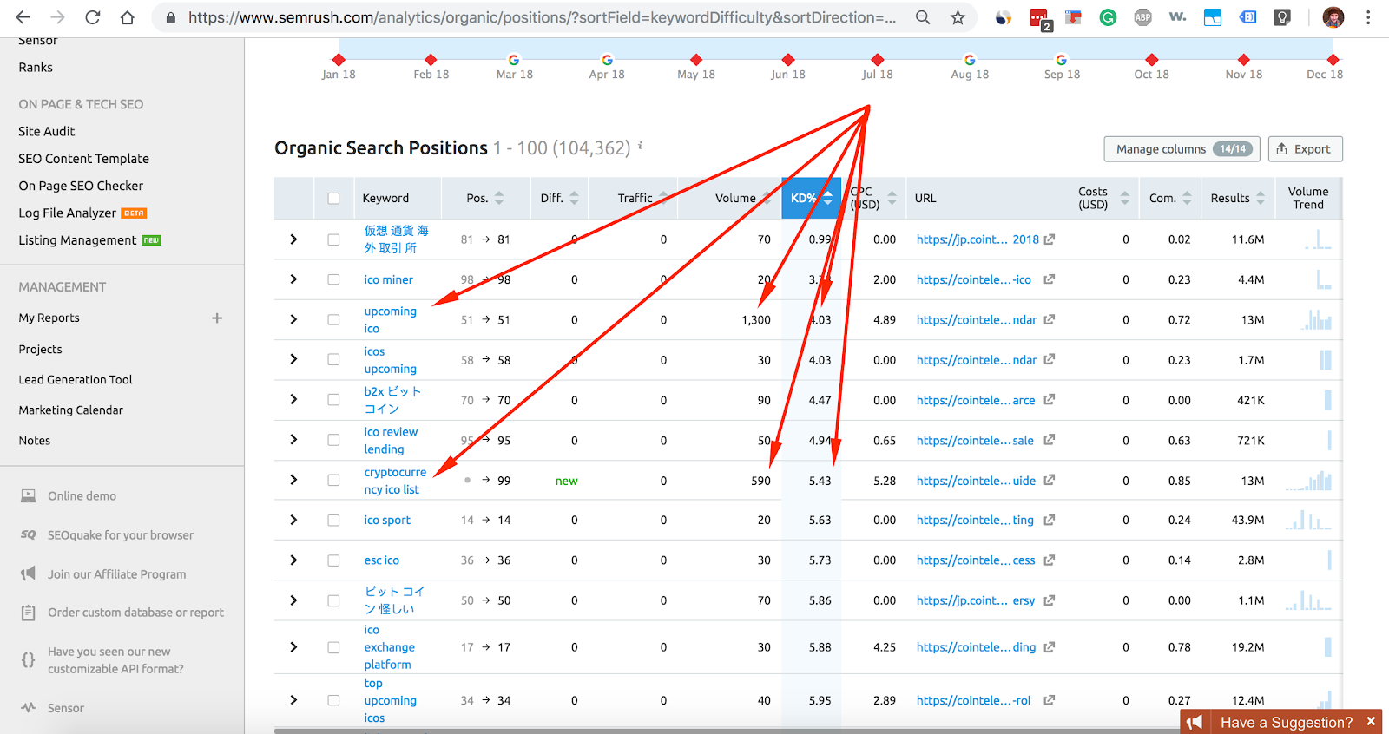The height and width of the screenshot is (734, 1389).
Task: Toggle the select-all checkbox in table header
Action: (x=333, y=198)
